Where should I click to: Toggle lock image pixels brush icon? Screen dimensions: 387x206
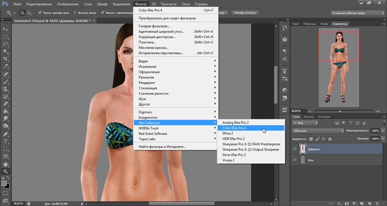point(317,139)
